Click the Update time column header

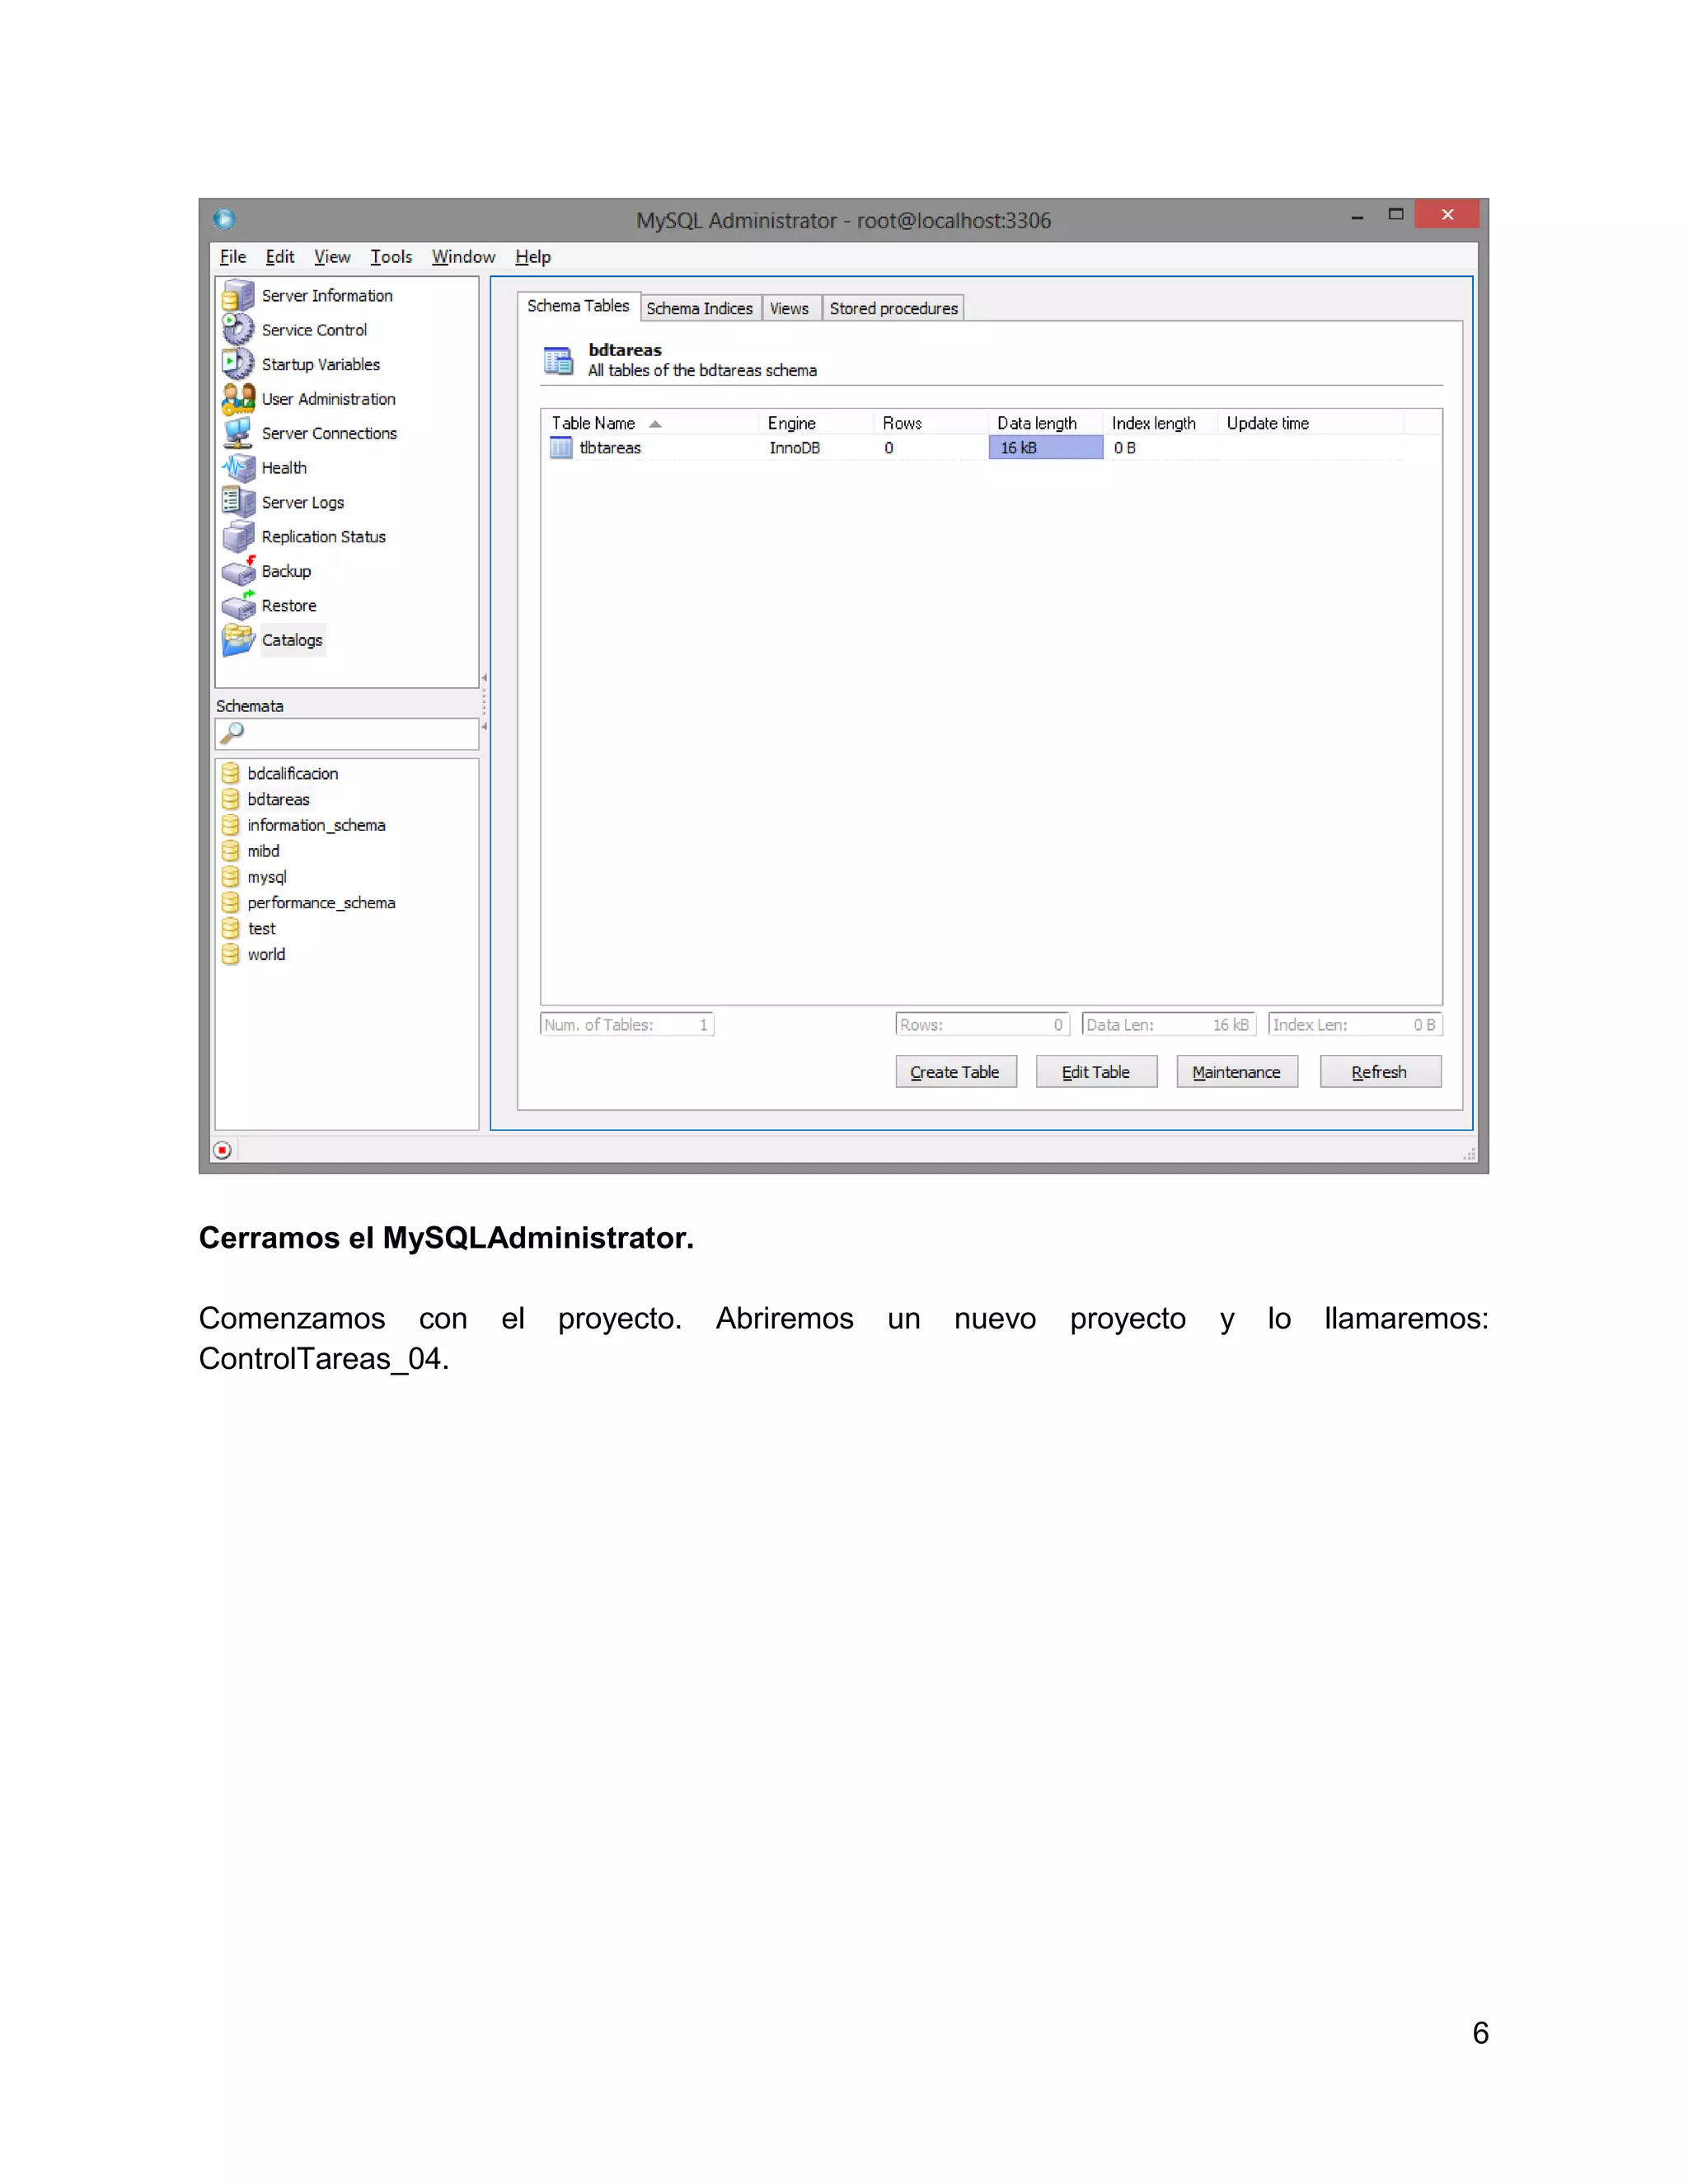click(1311, 423)
